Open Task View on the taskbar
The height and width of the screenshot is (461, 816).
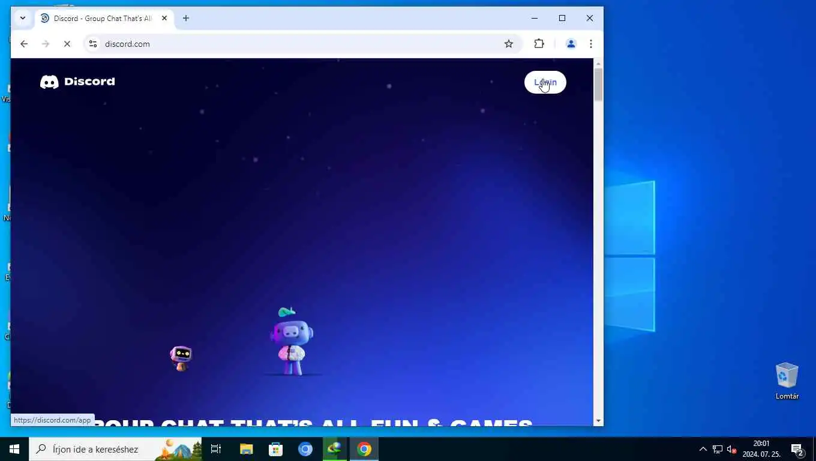pos(216,449)
